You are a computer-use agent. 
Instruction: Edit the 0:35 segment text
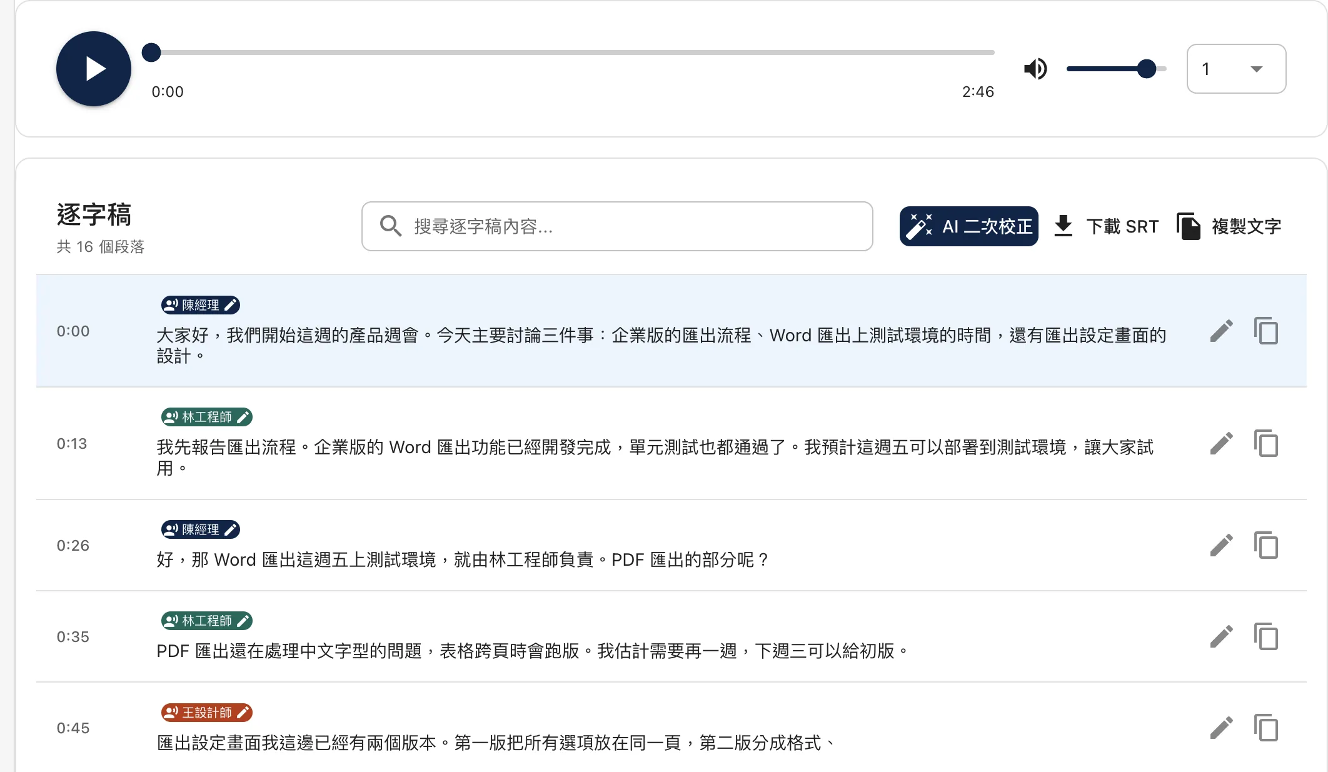point(1221,637)
